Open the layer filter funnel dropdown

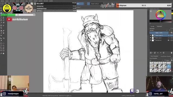coord(170,30)
